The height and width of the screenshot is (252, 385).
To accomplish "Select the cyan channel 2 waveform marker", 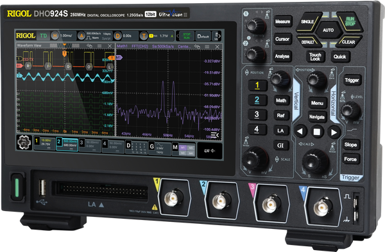I will click(19, 75).
